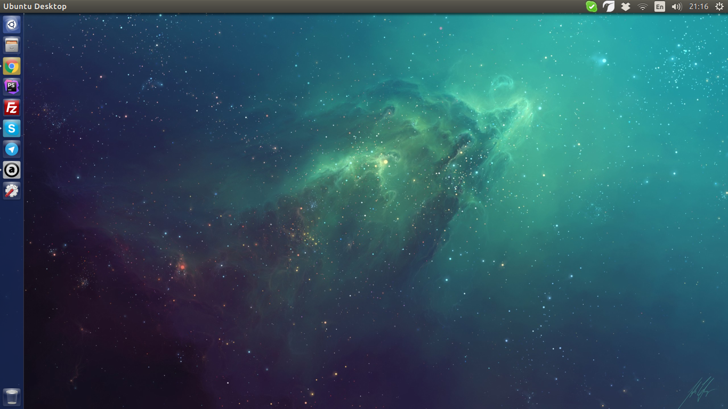The height and width of the screenshot is (409, 728).
Task: Open the sound volume indicator
Action: point(676,6)
